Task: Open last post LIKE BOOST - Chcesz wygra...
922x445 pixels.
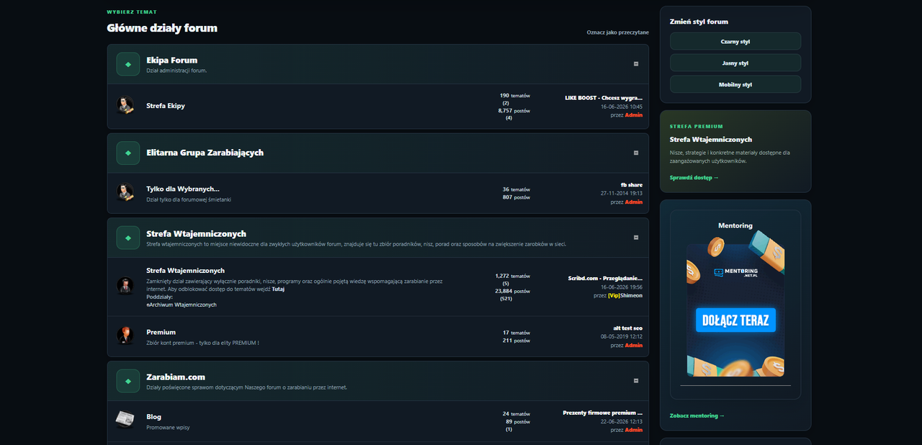Action: pos(604,97)
